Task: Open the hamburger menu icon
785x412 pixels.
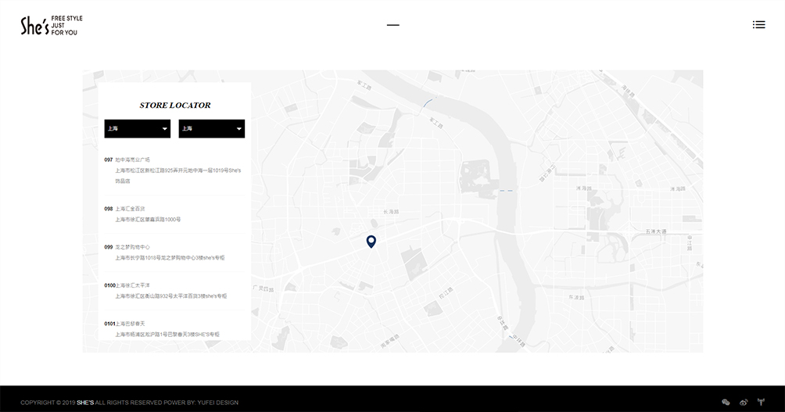Action: click(758, 25)
